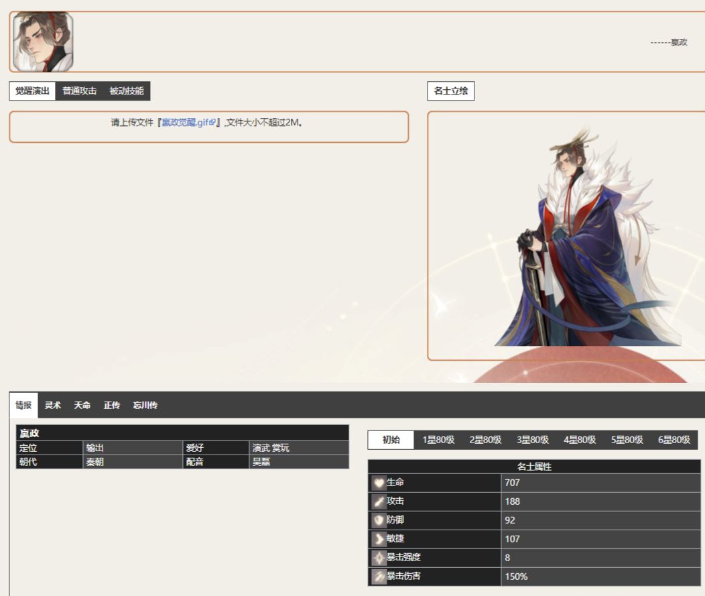Show stats for 4星80级
The height and width of the screenshot is (596, 705).
[x=580, y=440]
